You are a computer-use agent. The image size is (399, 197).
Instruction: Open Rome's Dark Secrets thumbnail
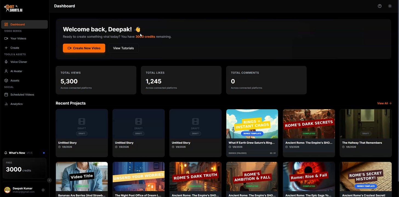tap(309, 124)
